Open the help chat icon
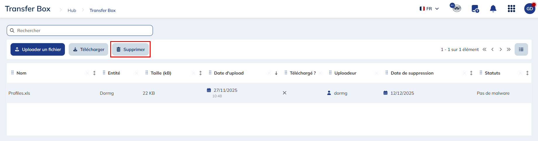This screenshot has width=538, height=141. 475,9
